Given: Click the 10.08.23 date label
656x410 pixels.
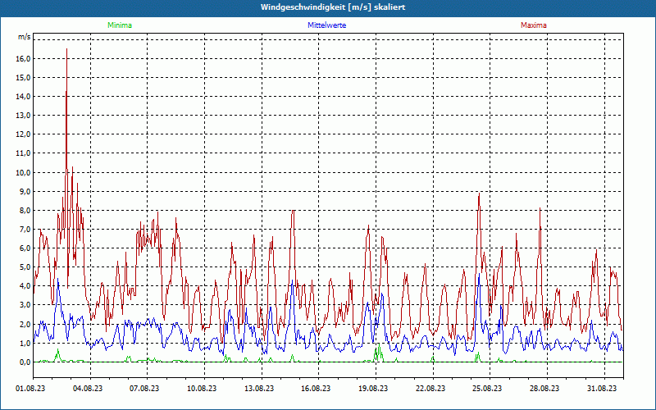Looking at the screenshot, I should point(202,389).
